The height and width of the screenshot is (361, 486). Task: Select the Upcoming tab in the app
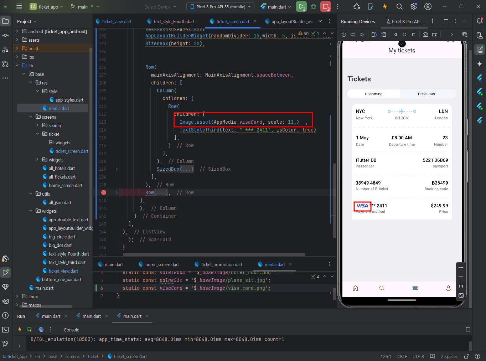pyautogui.click(x=374, y=94)
